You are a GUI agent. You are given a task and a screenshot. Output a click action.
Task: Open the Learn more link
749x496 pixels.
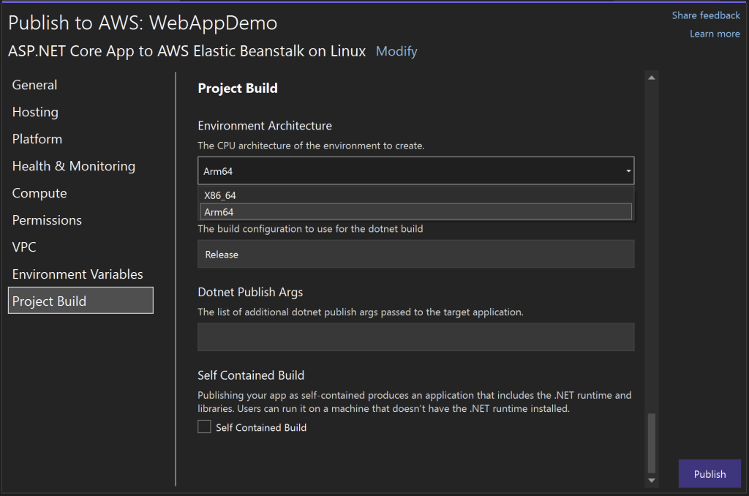(x=715, y=33)
